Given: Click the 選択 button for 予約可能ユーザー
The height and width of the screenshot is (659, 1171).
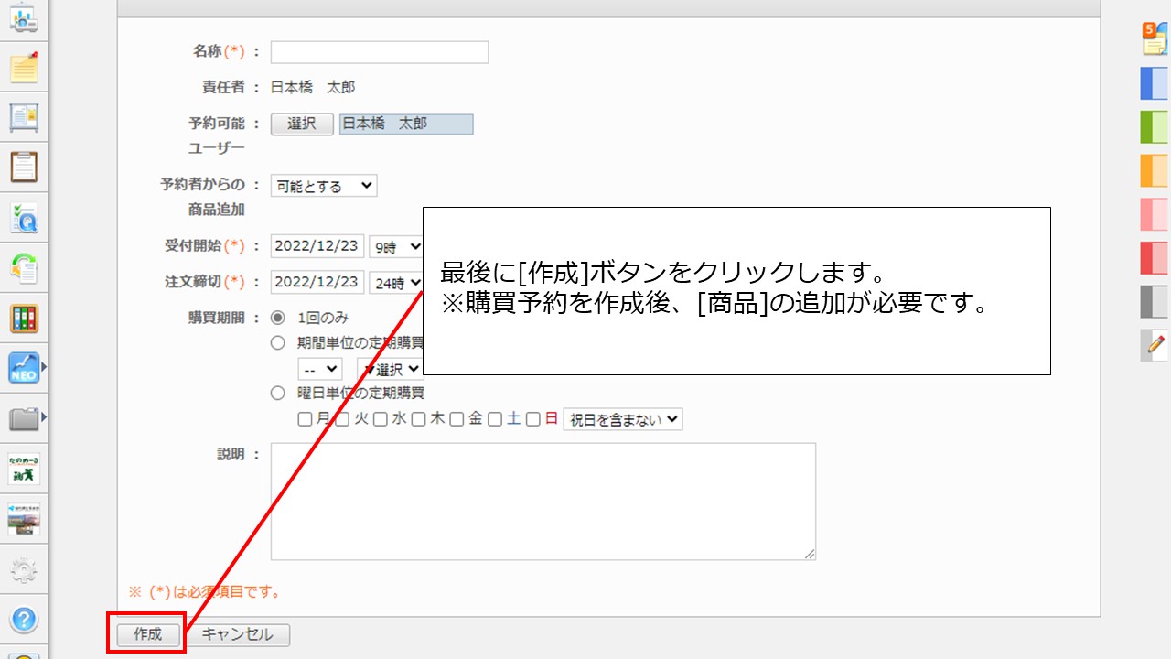Looking at the screenshot, I should click(x=302, y=124).
